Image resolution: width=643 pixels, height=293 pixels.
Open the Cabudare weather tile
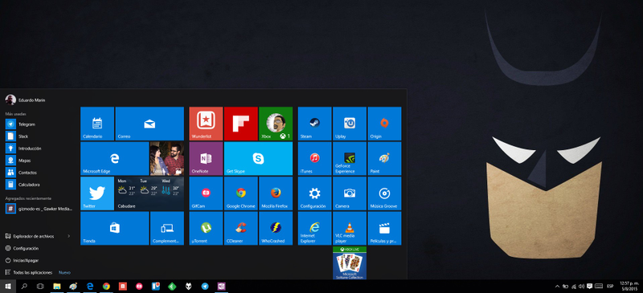149,193
